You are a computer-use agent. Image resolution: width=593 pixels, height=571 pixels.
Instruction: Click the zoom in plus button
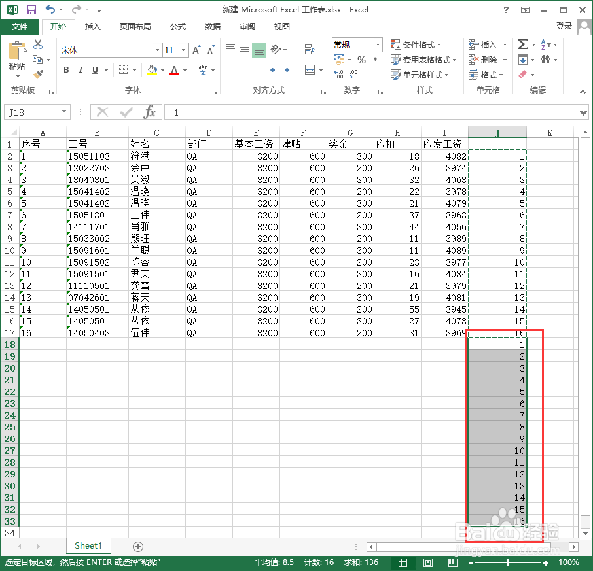(x=546, y=562)
